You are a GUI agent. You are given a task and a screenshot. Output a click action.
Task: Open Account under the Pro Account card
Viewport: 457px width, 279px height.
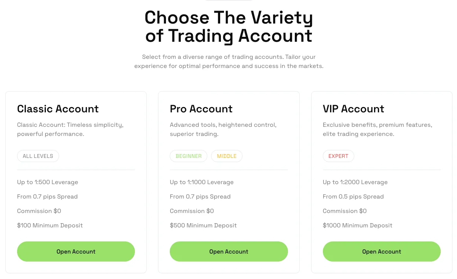(228, 251)
